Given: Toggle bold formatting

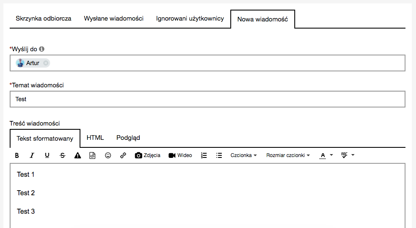Looking at the screenshot, I should pos(17,155).
